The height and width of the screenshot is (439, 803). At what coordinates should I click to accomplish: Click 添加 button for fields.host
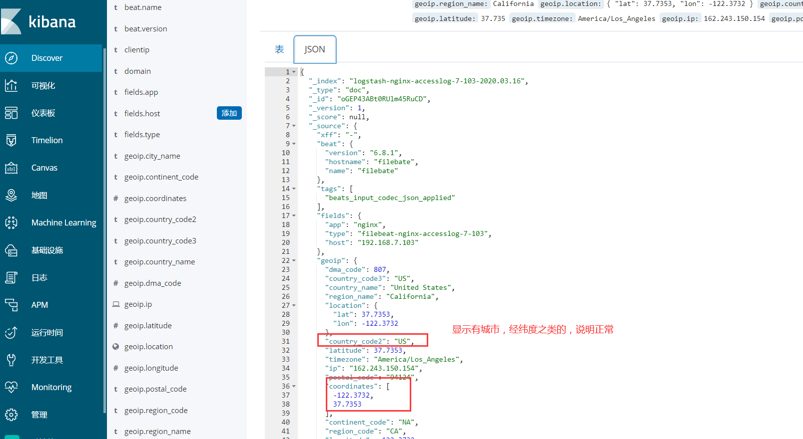(229, 113)
